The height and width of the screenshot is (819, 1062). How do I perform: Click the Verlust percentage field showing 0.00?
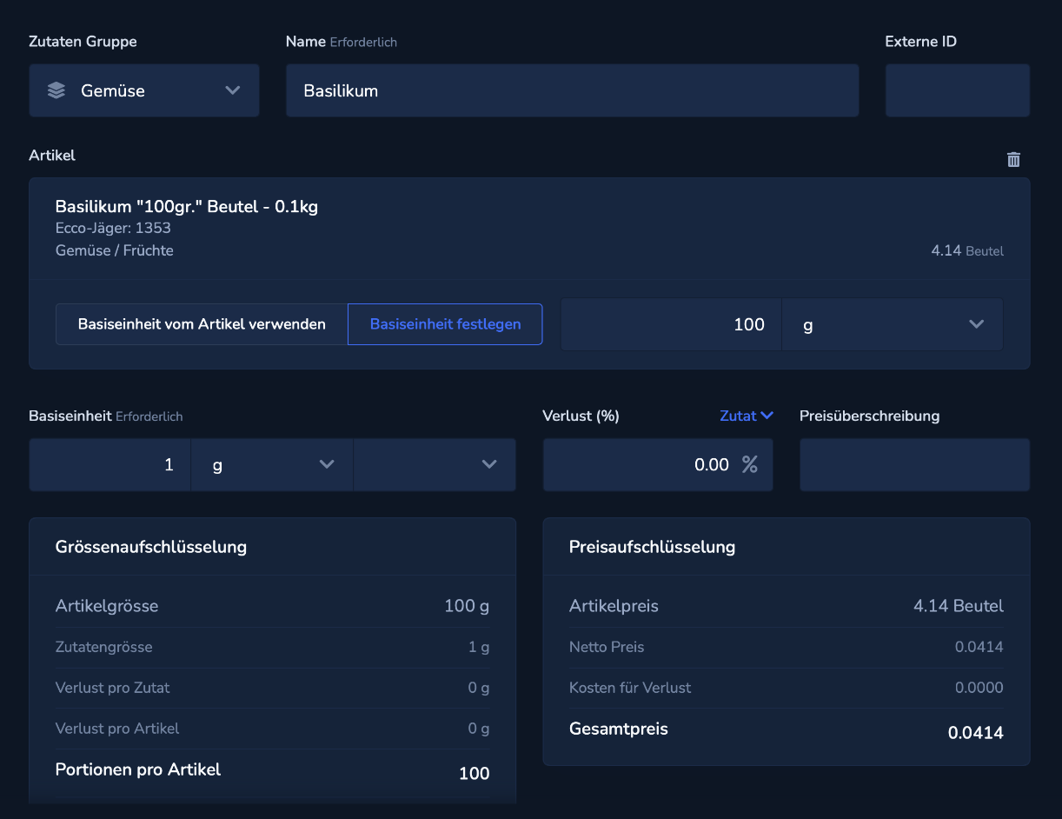coord(658,464)
